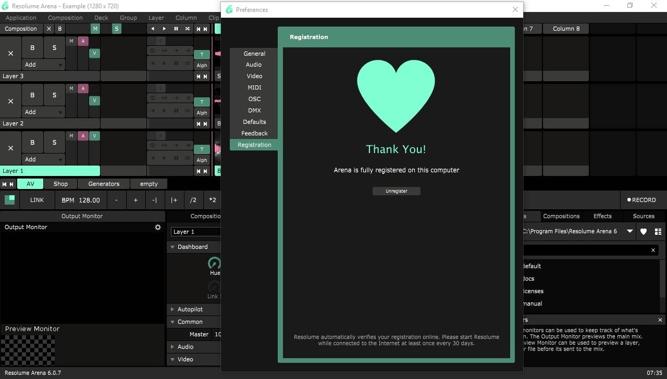This screenshot has width=667, height=379.
Task: Open Layer 3 Add blend dropdown
Action: click(x=43, y=65)
